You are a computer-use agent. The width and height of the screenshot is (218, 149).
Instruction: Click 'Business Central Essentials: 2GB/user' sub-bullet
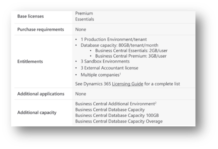pyautogui.click(x=131, y=51)
